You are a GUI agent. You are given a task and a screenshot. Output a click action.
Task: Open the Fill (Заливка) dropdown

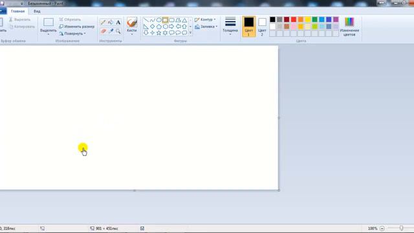pos(206,27)
